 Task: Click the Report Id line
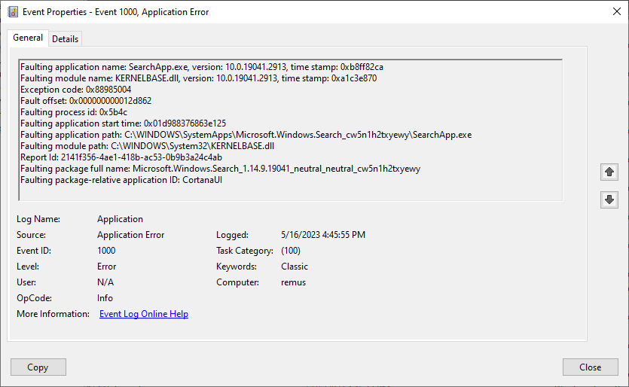click(121, 157)
